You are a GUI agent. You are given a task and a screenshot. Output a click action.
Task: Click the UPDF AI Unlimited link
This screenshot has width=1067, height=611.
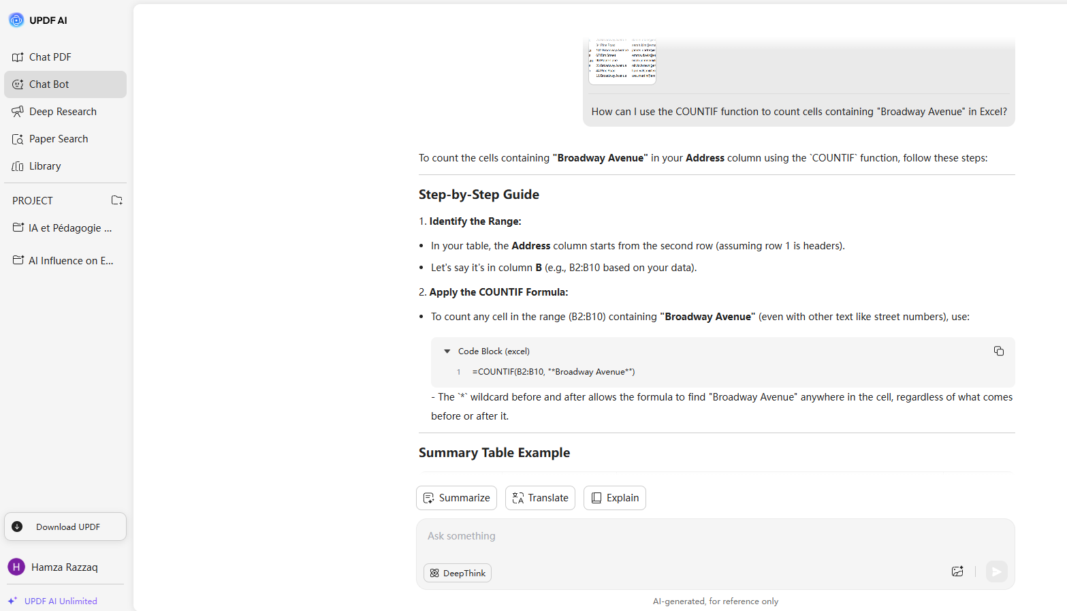coord(61,601)
